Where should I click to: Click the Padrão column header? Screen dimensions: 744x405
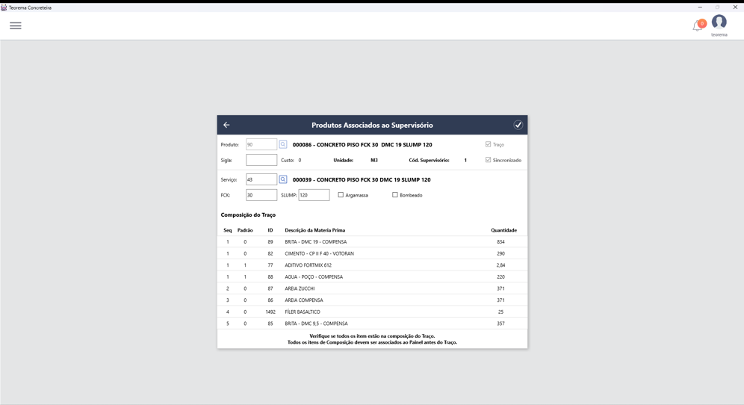coord(245,230)
